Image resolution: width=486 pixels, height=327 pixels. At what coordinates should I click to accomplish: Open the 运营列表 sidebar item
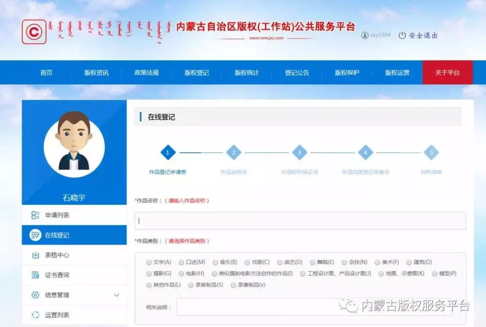[x=75, y=315]
